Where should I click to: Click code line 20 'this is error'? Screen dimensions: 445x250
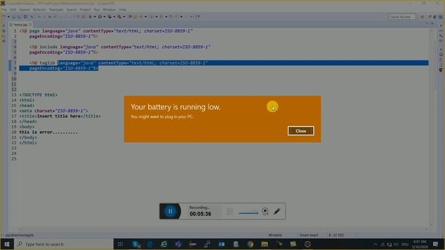point(48,133)
